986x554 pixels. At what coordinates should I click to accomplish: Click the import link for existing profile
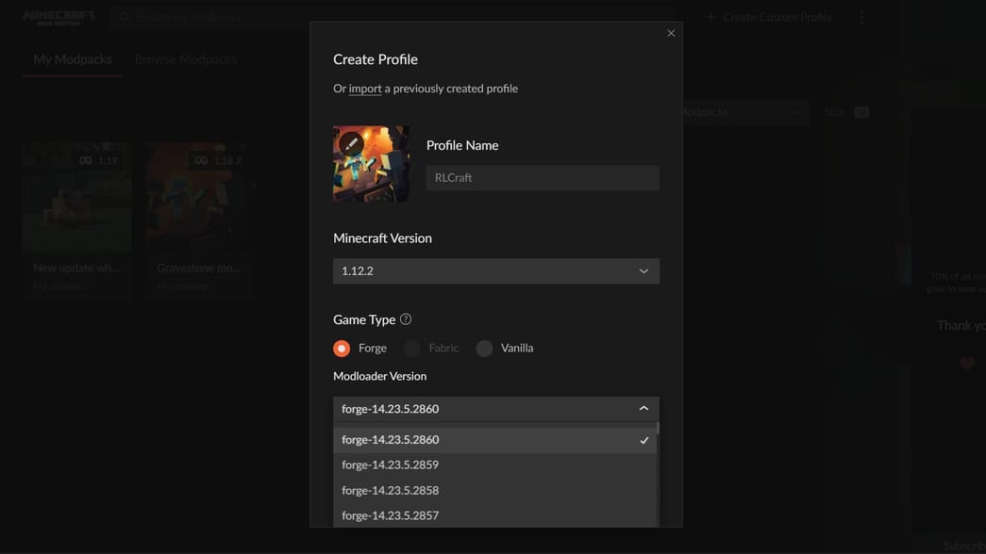365,89
